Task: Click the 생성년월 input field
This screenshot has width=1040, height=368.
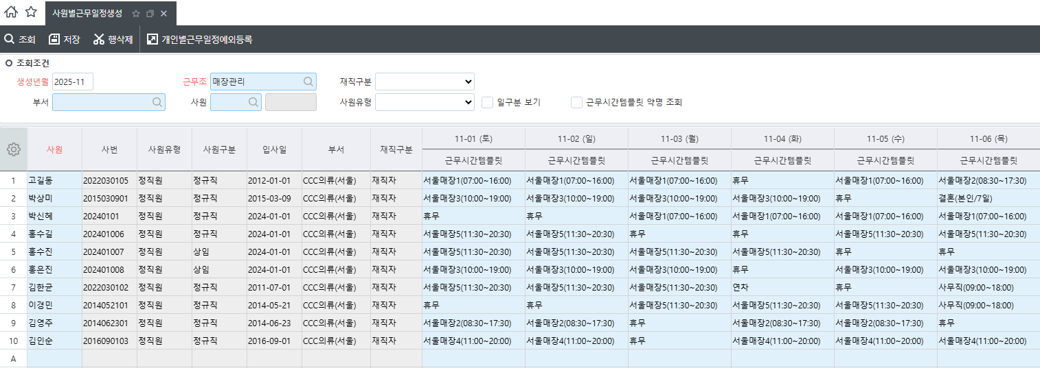Action: click(x=72, y=82)
